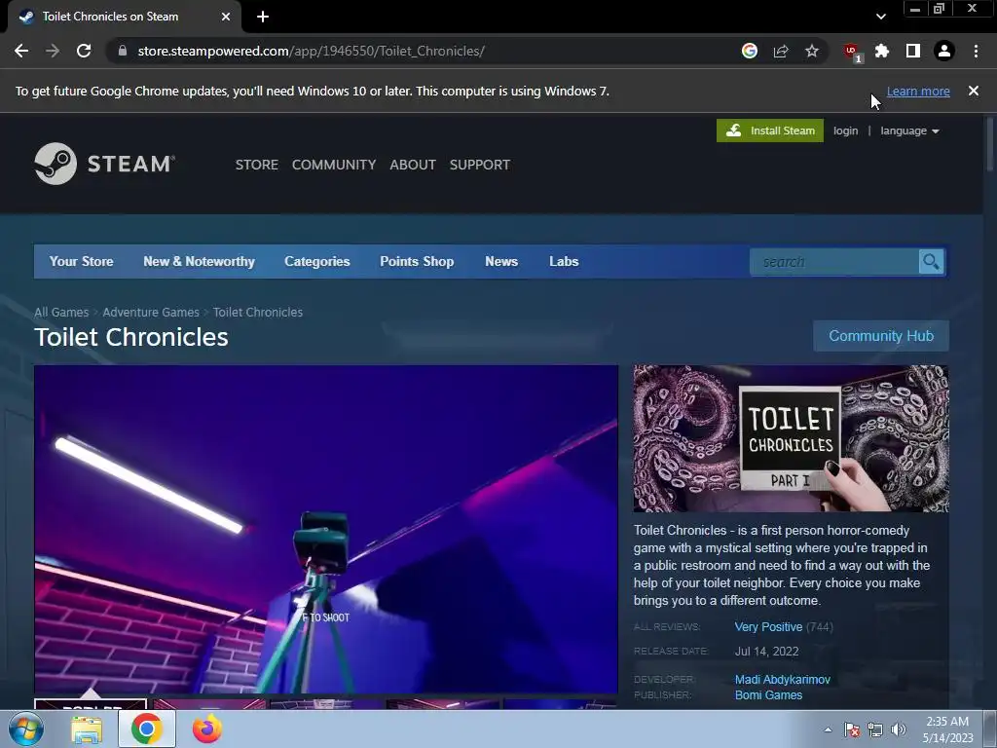
Task: Open the ABOUT menu item
Action: 413,165
